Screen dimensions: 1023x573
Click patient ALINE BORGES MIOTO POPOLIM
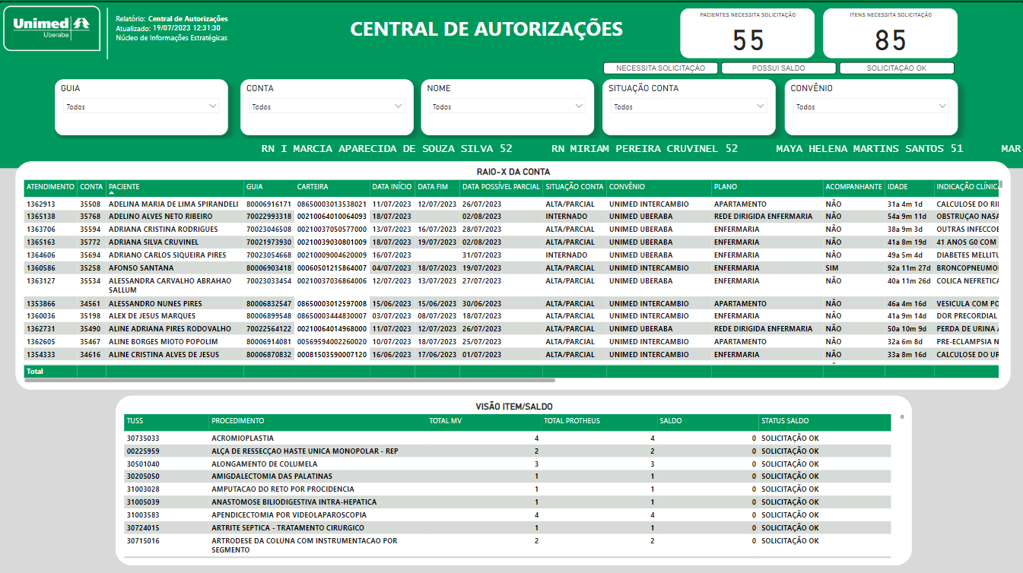pyautogui.click(x=164, y=342)
